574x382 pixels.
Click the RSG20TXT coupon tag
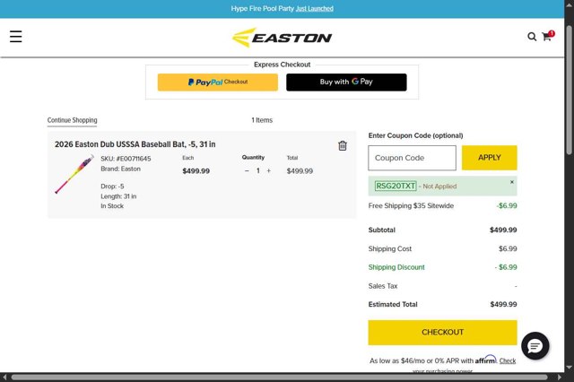pyautogui.click(x=396, y=186)
